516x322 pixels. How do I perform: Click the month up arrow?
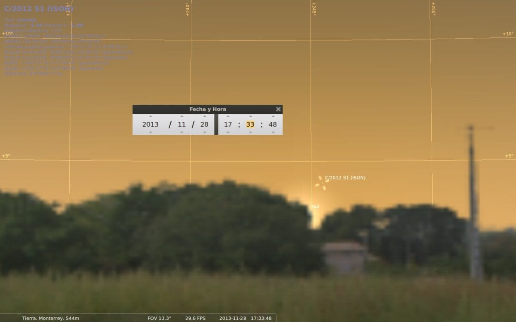tap(182, 116)
